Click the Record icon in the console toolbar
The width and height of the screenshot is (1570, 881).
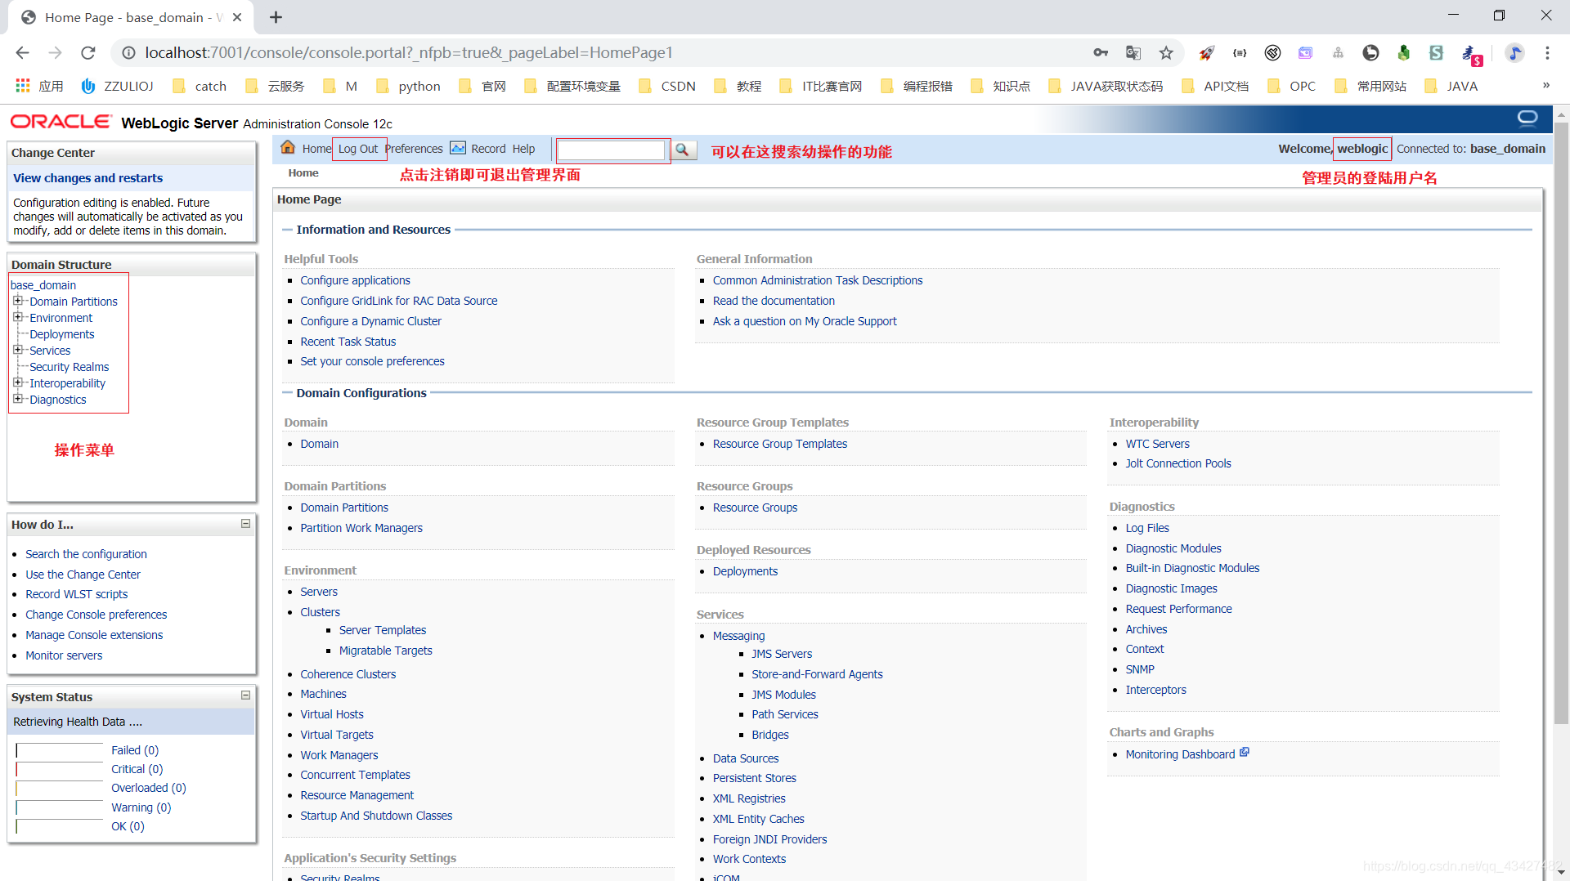458,148
